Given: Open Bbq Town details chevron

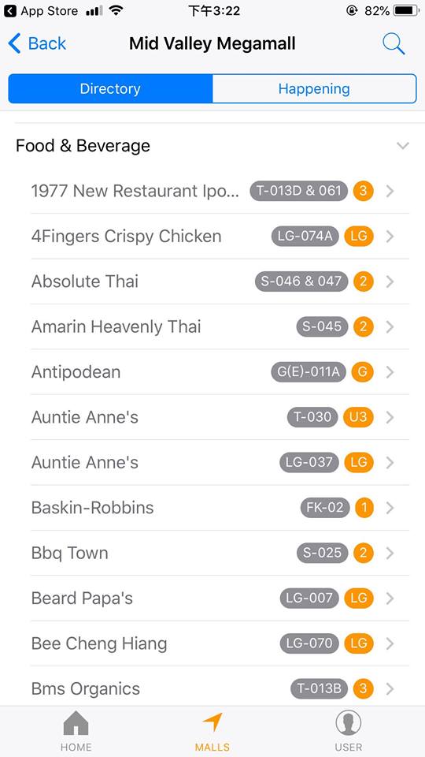Looking at the screenshot, I should point(390,554).
